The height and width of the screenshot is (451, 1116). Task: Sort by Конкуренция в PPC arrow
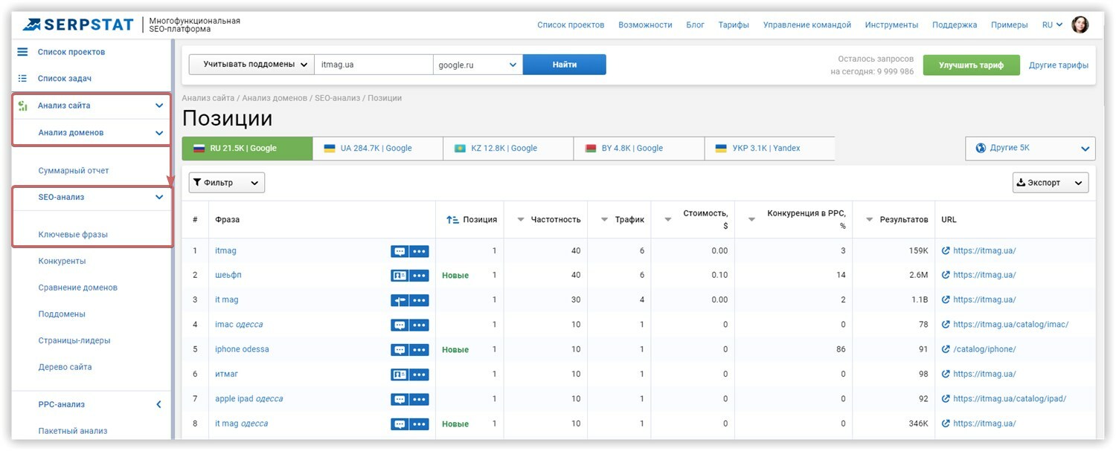[751, 220]
